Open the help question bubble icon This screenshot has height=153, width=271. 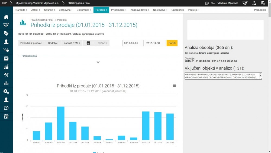point(6,108)
